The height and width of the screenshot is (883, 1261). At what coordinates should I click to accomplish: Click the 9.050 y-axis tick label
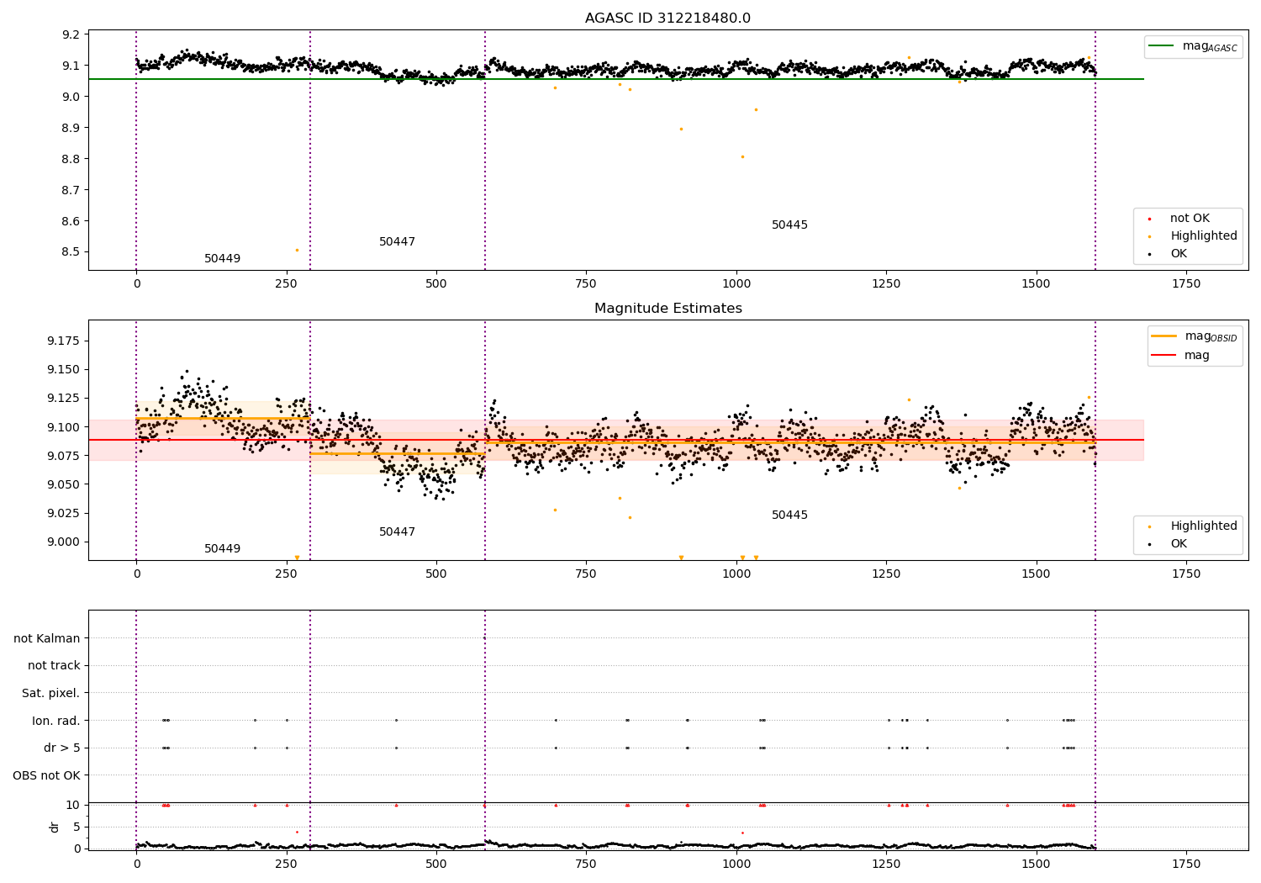(x=65, y=484)
